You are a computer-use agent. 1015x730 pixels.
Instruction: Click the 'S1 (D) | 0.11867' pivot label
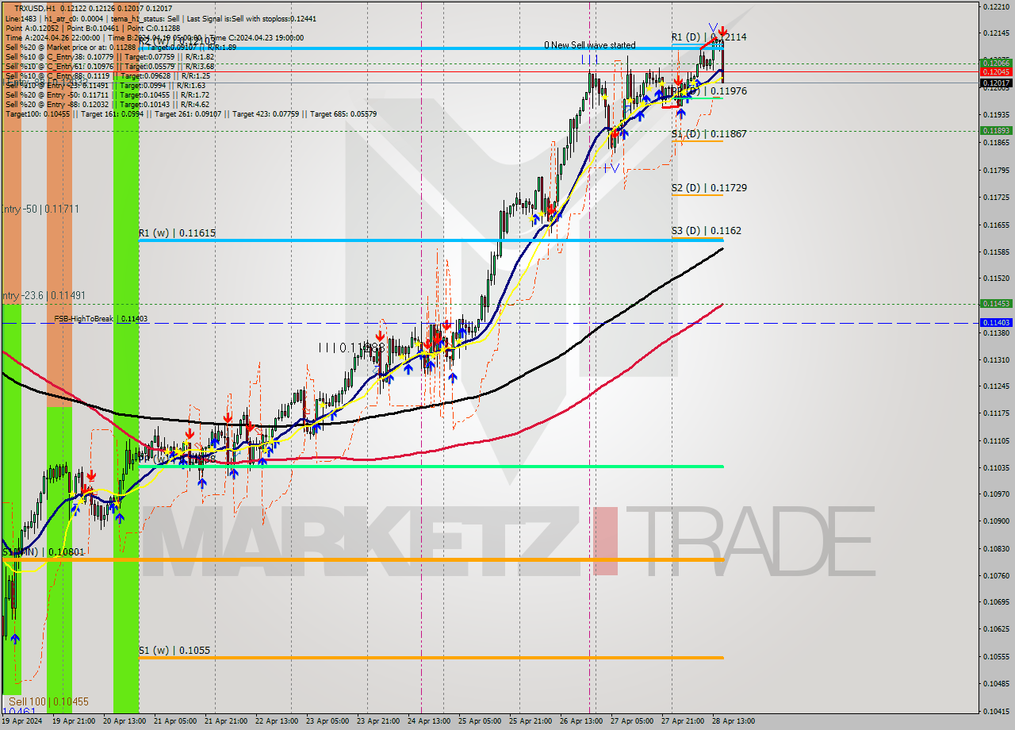click(x=709, y=134)
